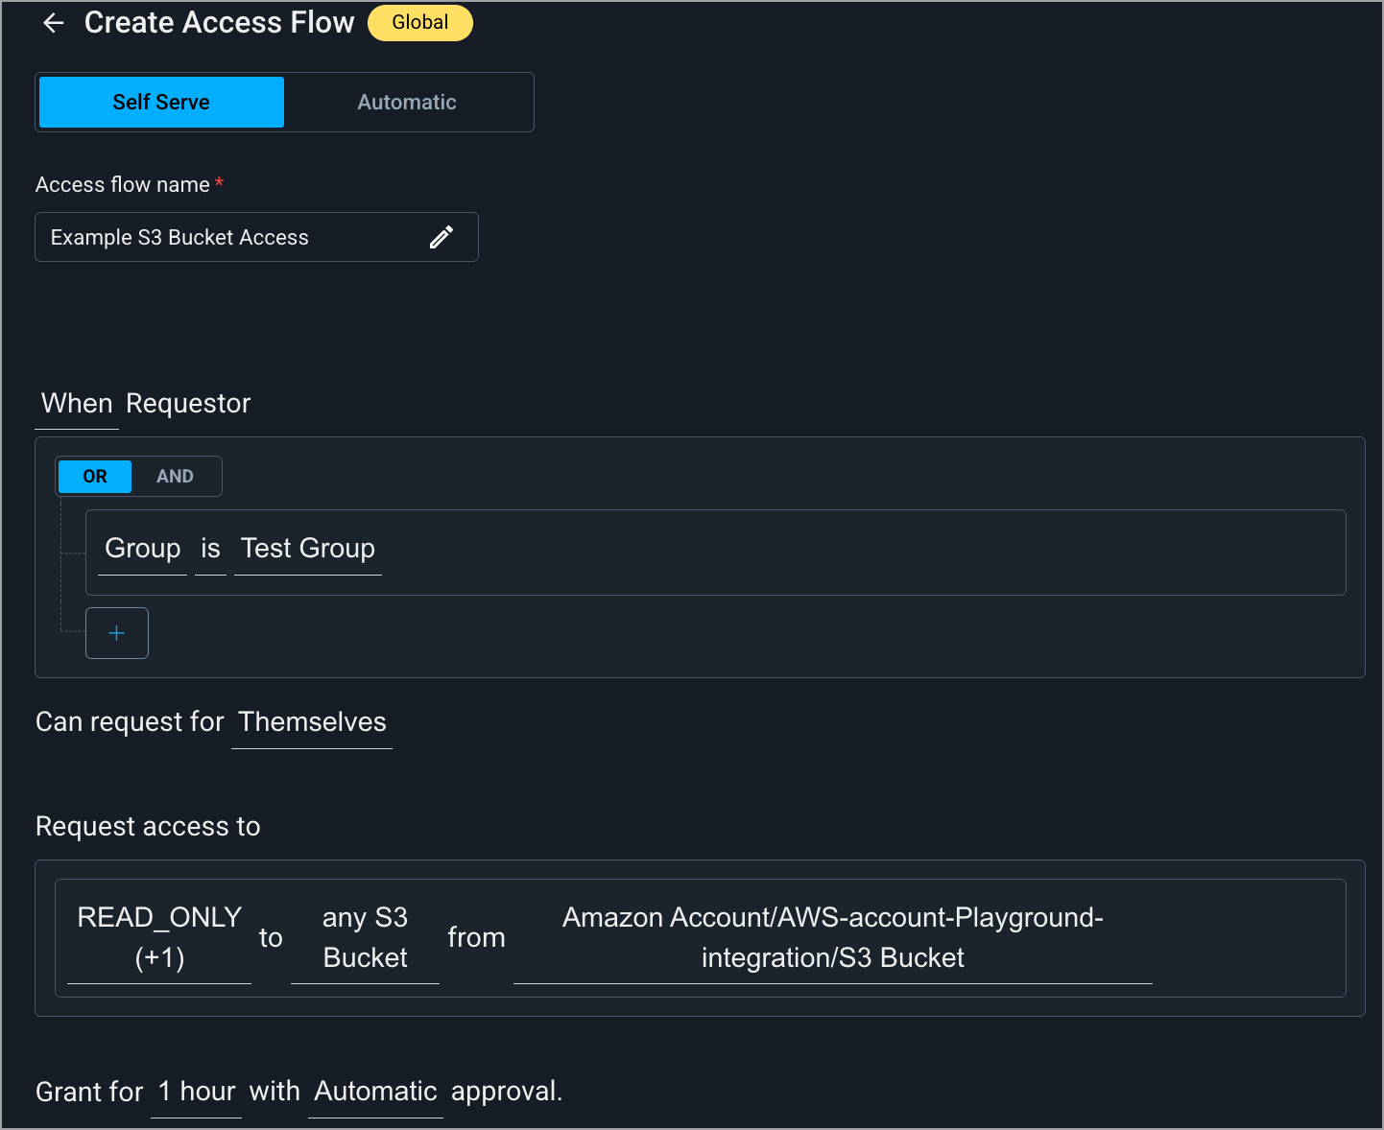This screenshot has height=1130, width=1384.
Task: Open the When condition selector
Action: click(77, 404)
